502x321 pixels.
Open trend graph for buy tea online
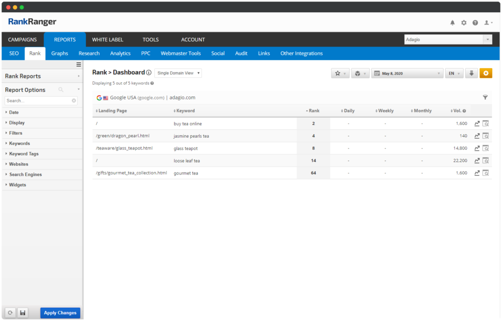(477, 123)
